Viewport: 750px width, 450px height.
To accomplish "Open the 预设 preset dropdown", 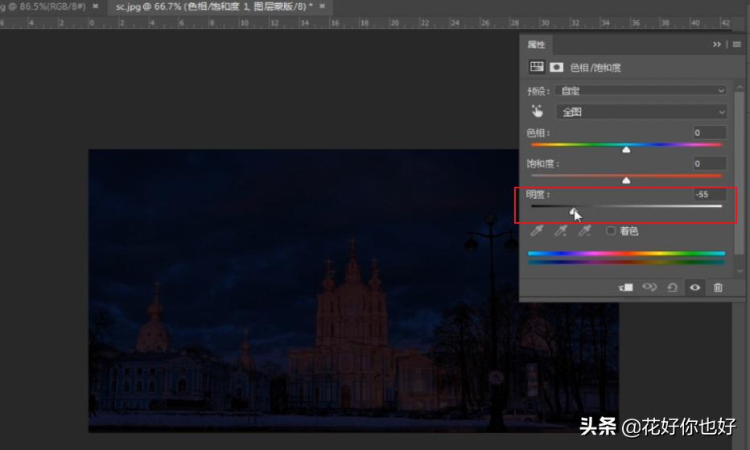I will tap(641, 91).
